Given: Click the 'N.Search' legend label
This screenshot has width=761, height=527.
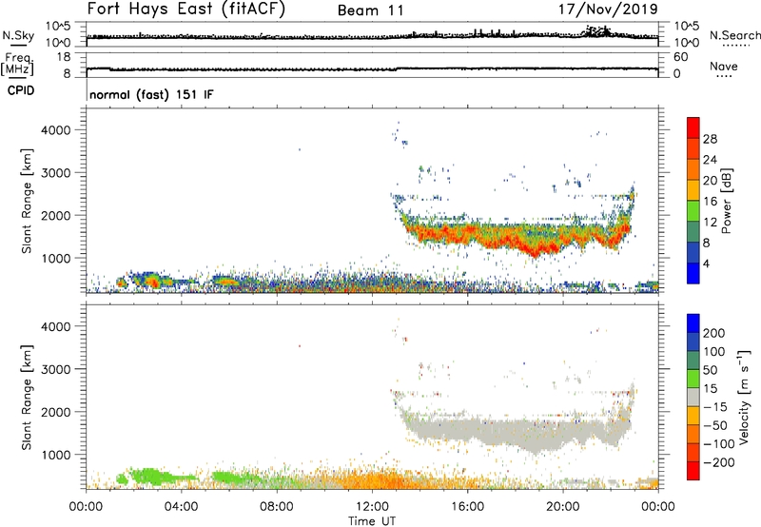Looking at the screenshot, I should point(735,35).
